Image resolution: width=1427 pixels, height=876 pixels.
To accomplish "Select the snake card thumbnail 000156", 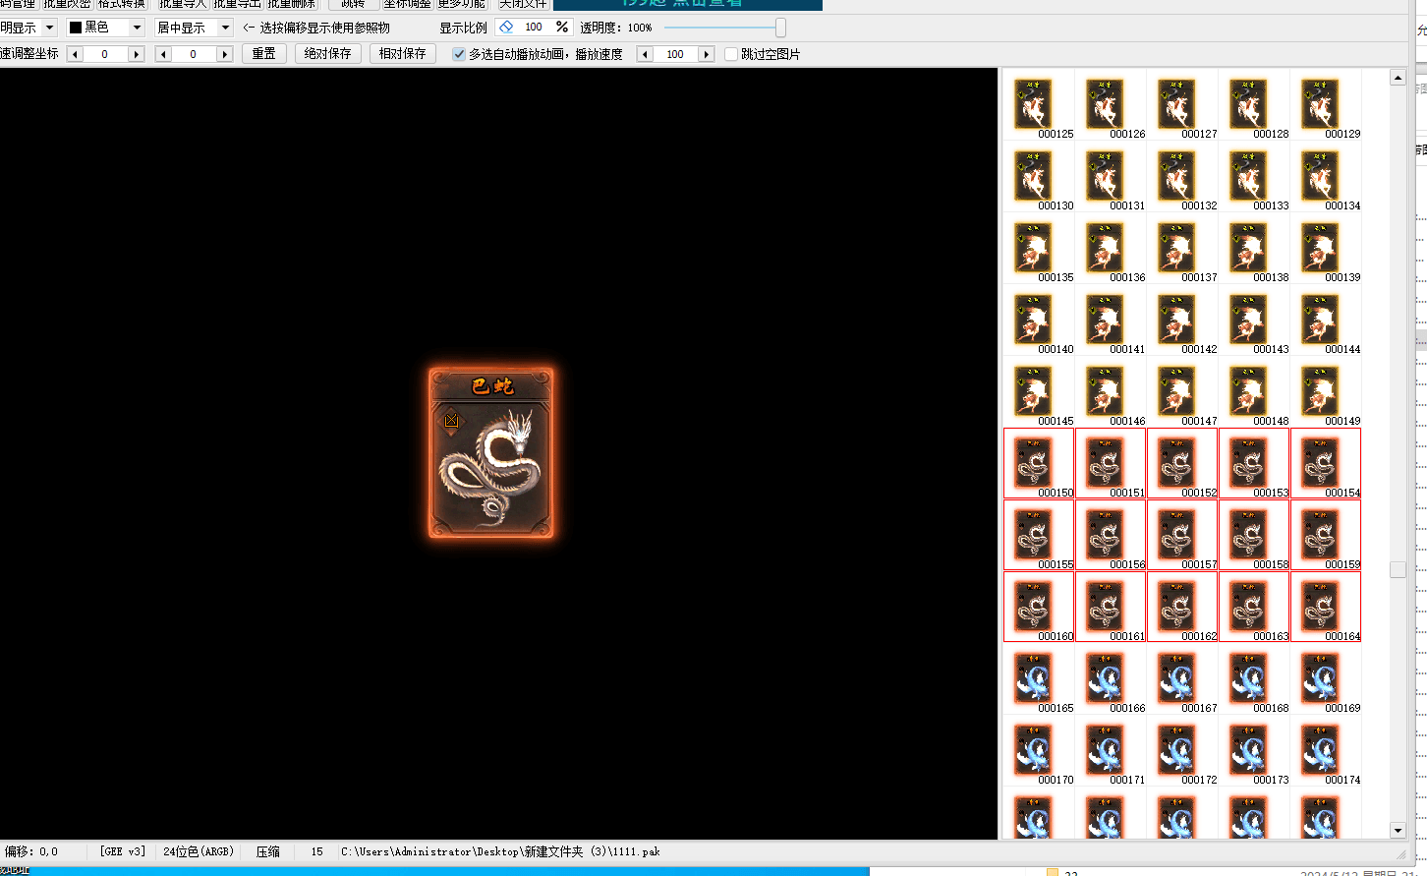I will pyautogui.click(x=1111, y=535).
